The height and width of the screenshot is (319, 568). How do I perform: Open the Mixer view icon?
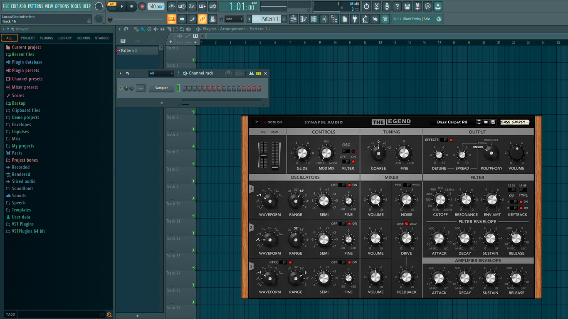324,19
